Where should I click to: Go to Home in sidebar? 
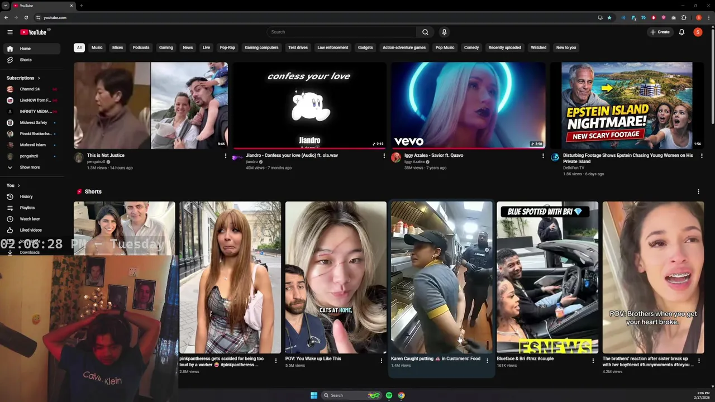tap(31, 49)
